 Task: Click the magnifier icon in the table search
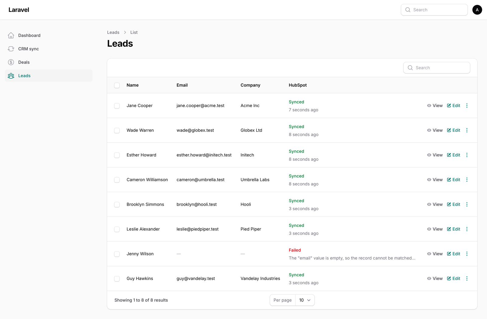(410, 68)
